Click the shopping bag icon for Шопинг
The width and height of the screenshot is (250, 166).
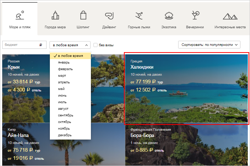(x=83, y=15)
